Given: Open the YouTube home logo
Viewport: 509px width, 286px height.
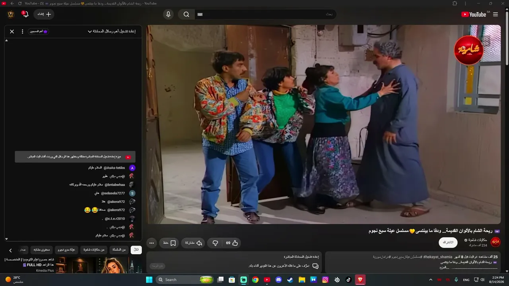Looking at the screenshot, I should point(474,14).
